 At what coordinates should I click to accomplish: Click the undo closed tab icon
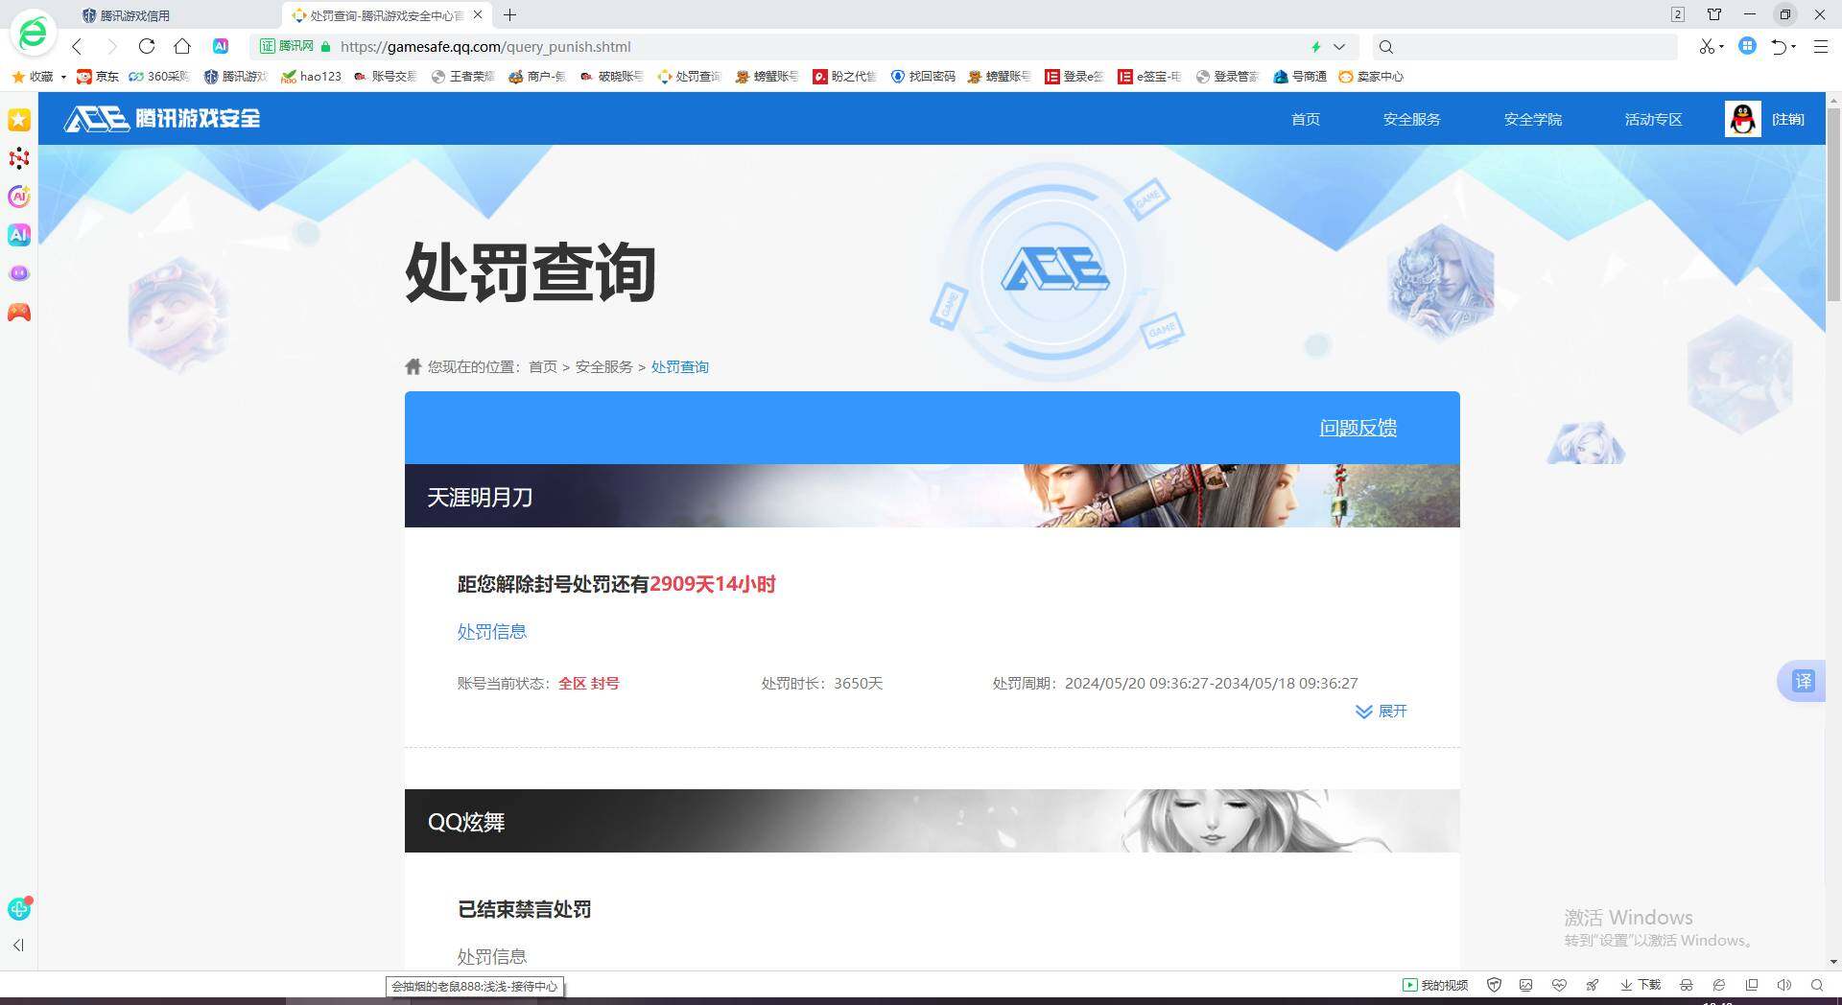pyautogui.click(x=1780, y=46)
